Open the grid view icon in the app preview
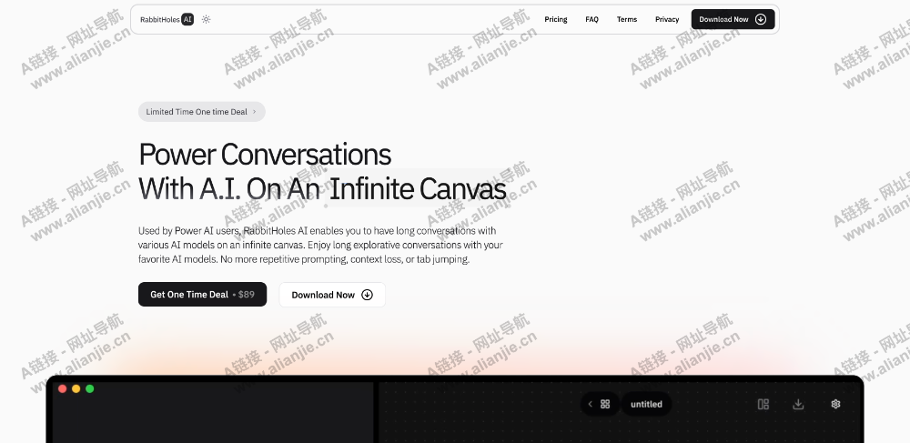This screenshot has width=910, height=443. (605, 404)
